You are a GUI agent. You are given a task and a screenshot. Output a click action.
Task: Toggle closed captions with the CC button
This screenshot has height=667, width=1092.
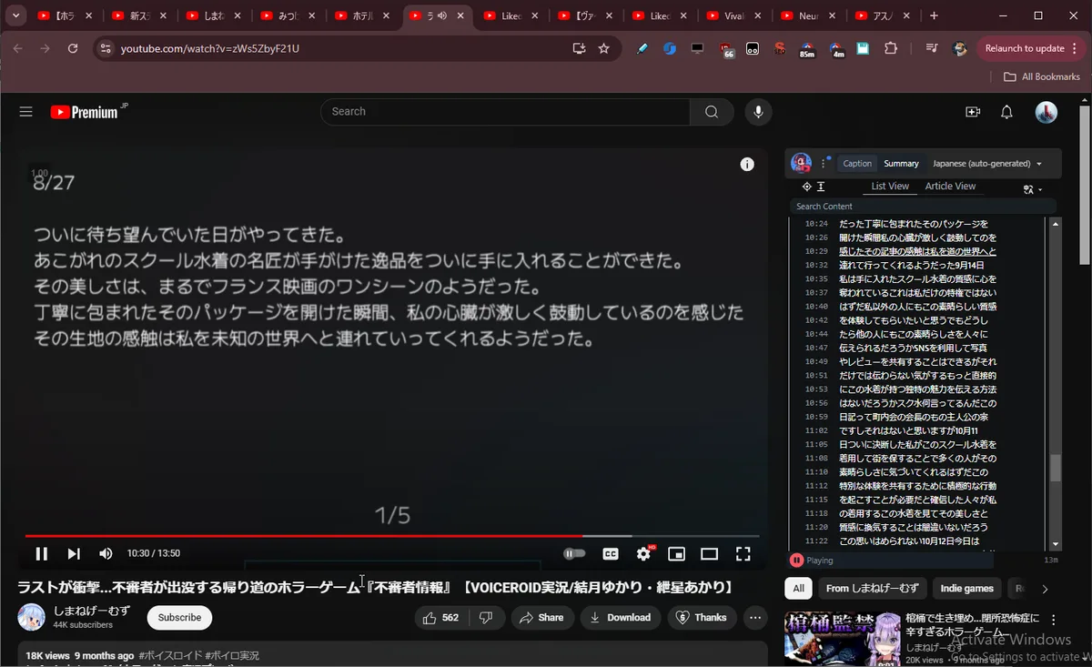pos(611,553)
